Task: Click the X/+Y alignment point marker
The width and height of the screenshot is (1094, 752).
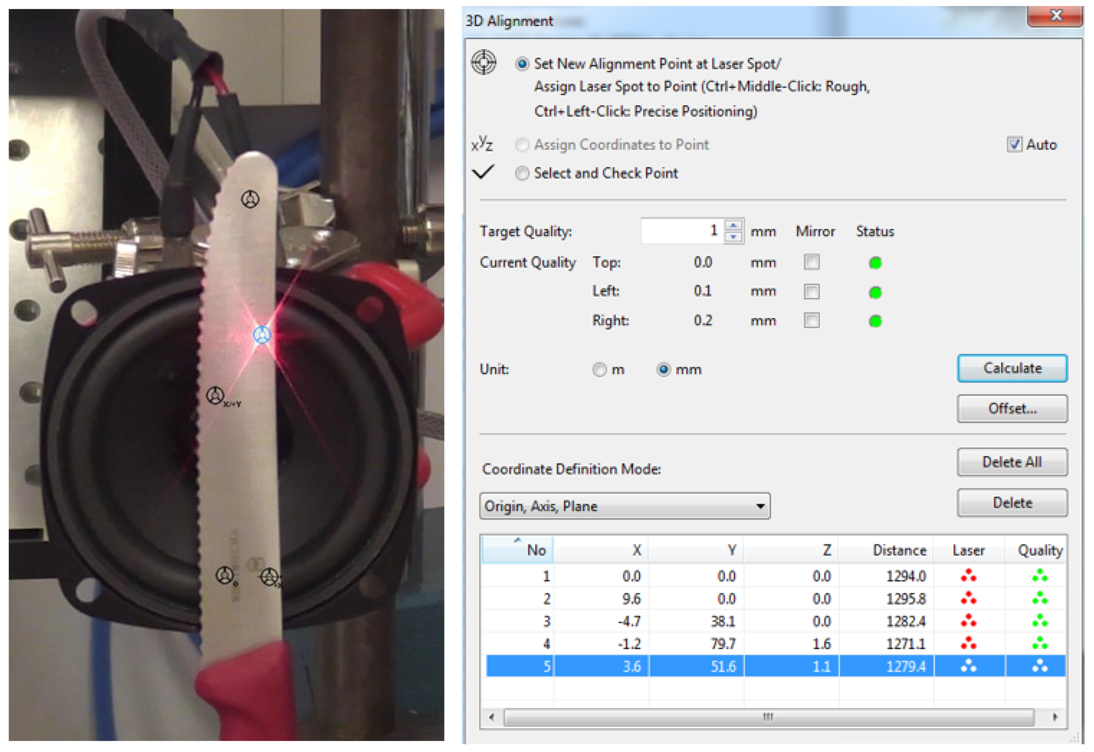Action: [x=215, y=395]
